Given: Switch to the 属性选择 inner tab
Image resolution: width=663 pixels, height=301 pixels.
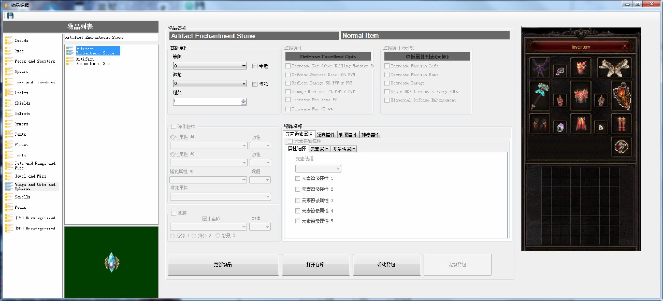Looking at the screenshot, I should point(297,149).
